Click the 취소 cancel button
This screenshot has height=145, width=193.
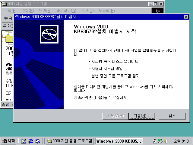172,116
